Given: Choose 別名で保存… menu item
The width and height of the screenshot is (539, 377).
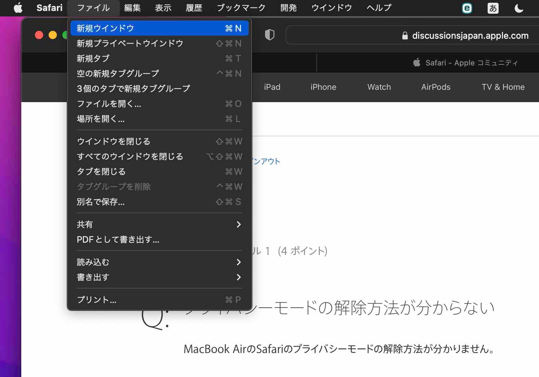Looking at the screenshot, I should click(160, 202).
